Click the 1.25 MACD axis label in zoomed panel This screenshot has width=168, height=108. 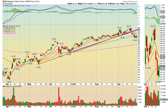pos(163,5)
